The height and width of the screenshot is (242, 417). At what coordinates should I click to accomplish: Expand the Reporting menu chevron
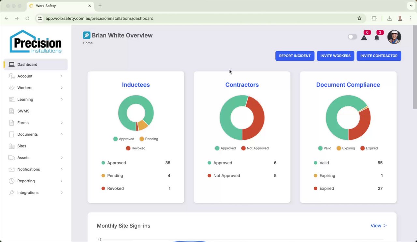coord(62,181)
